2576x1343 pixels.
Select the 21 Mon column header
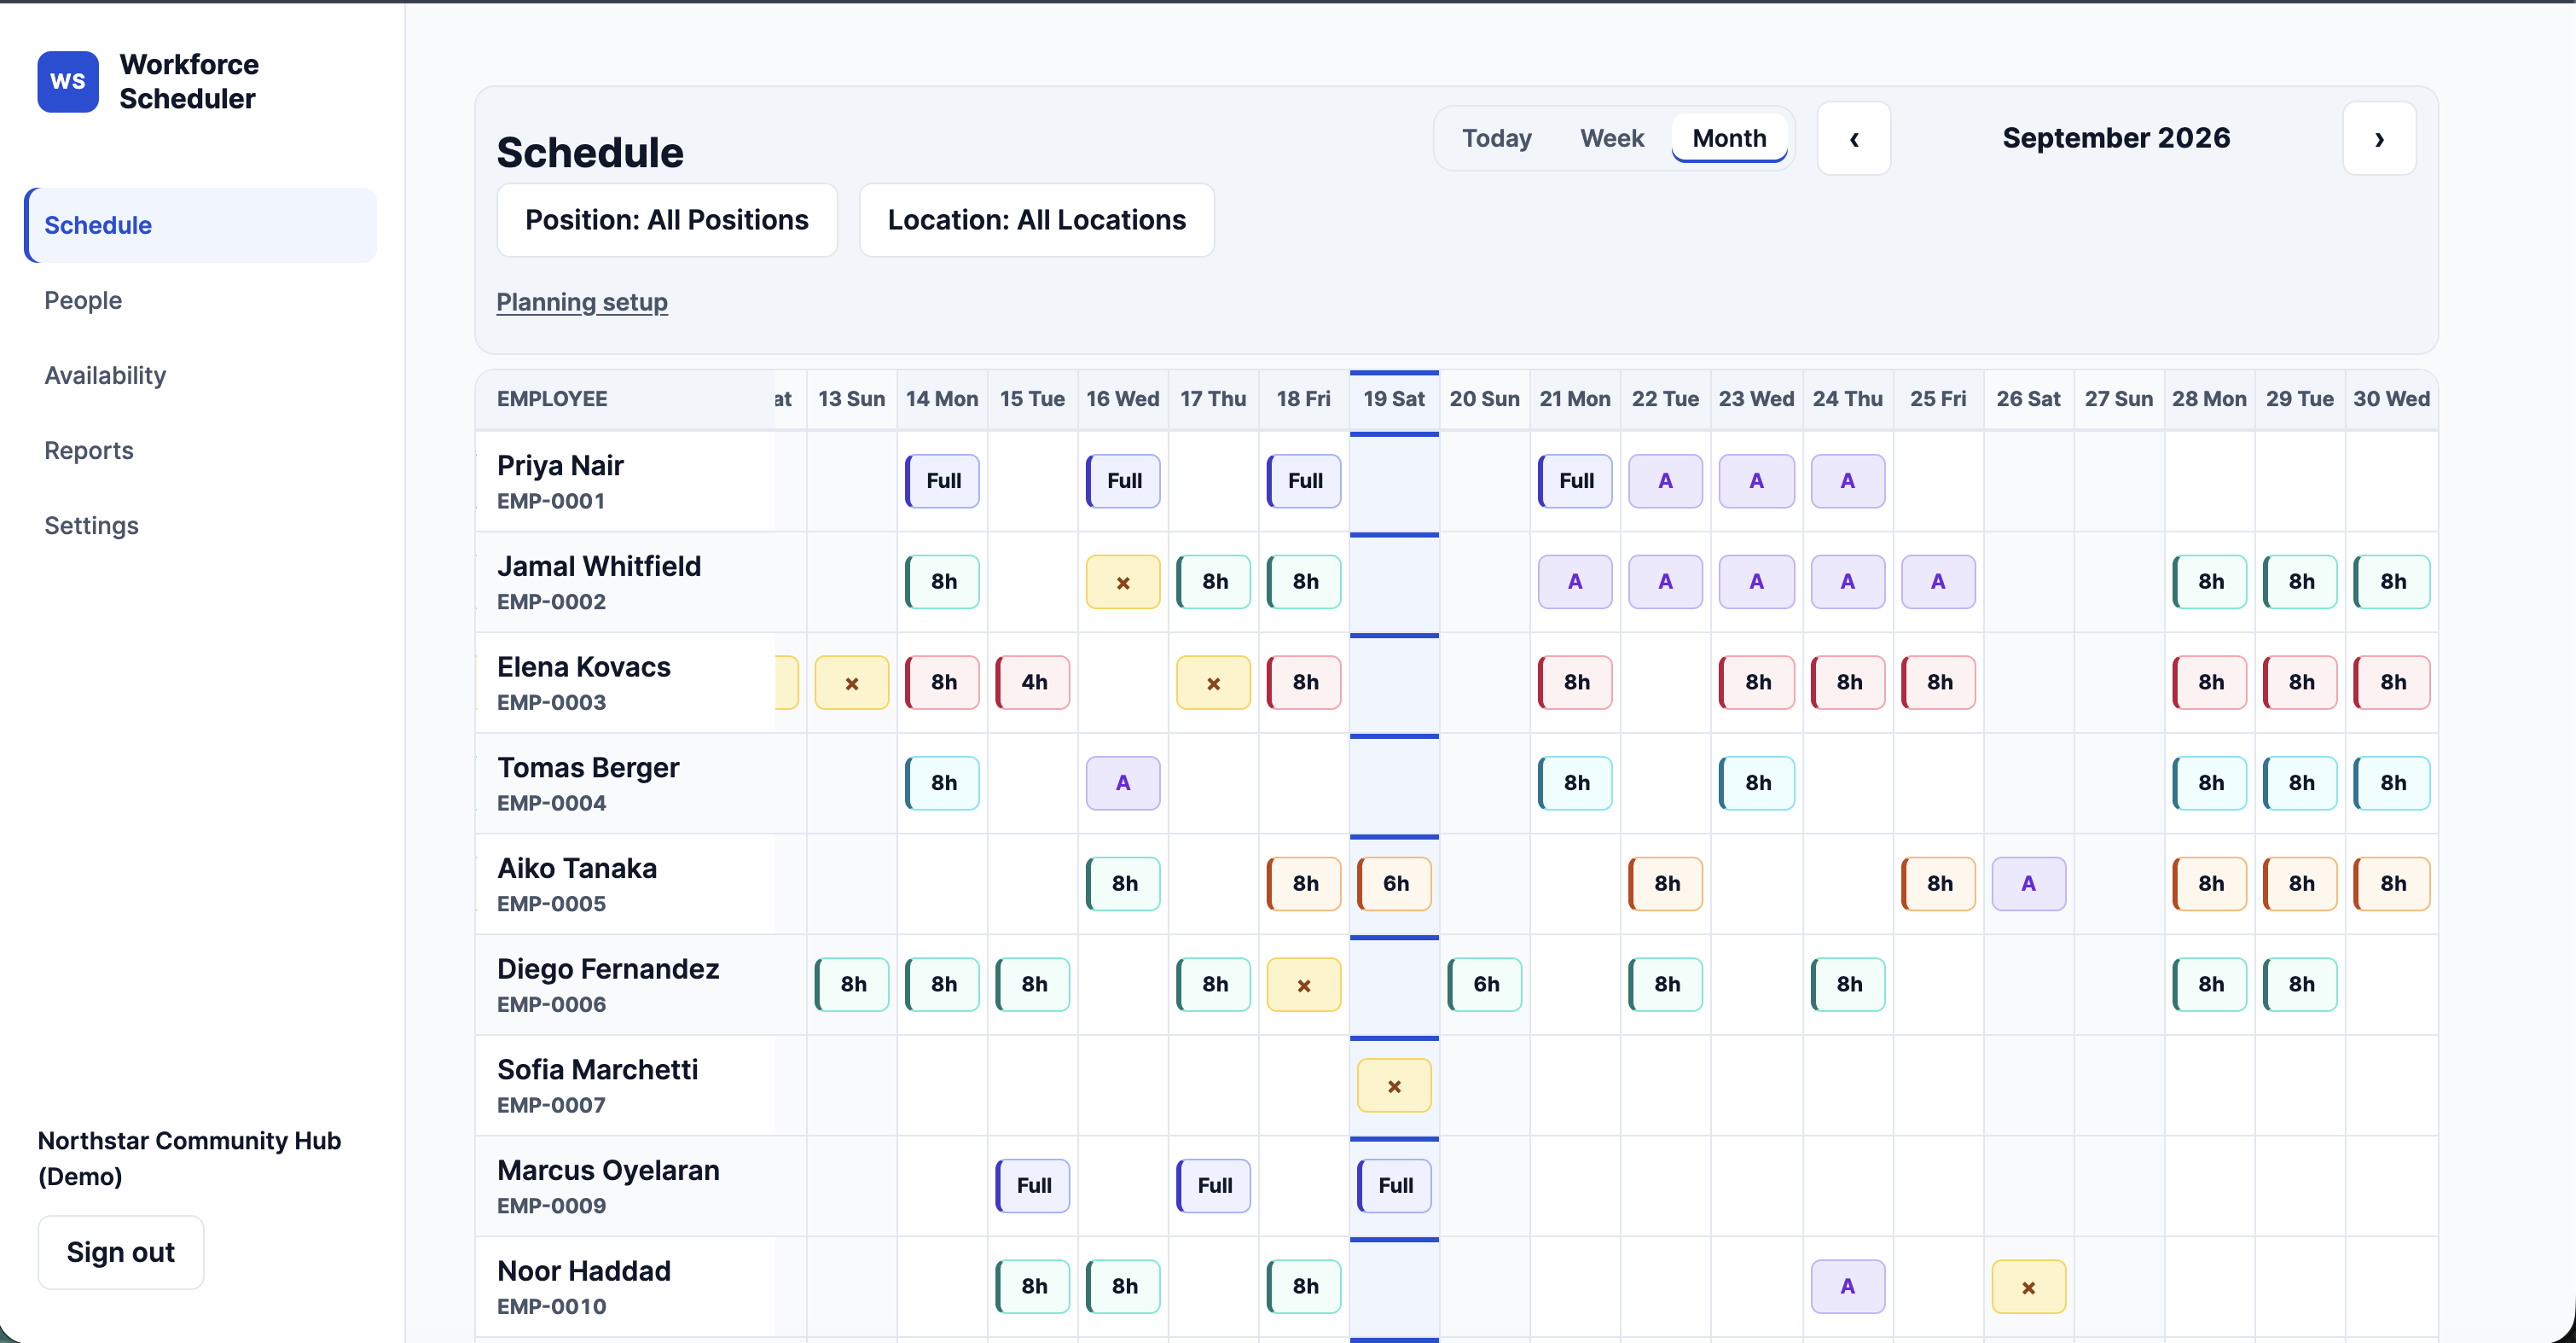click(x=1575, y=399)
